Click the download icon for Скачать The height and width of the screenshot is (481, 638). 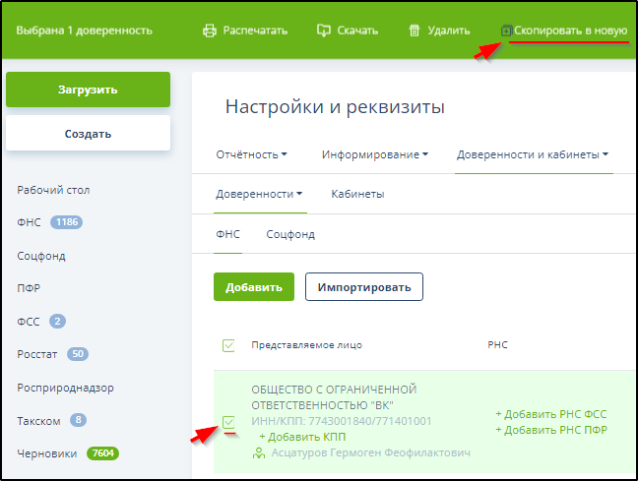point(323,30)
